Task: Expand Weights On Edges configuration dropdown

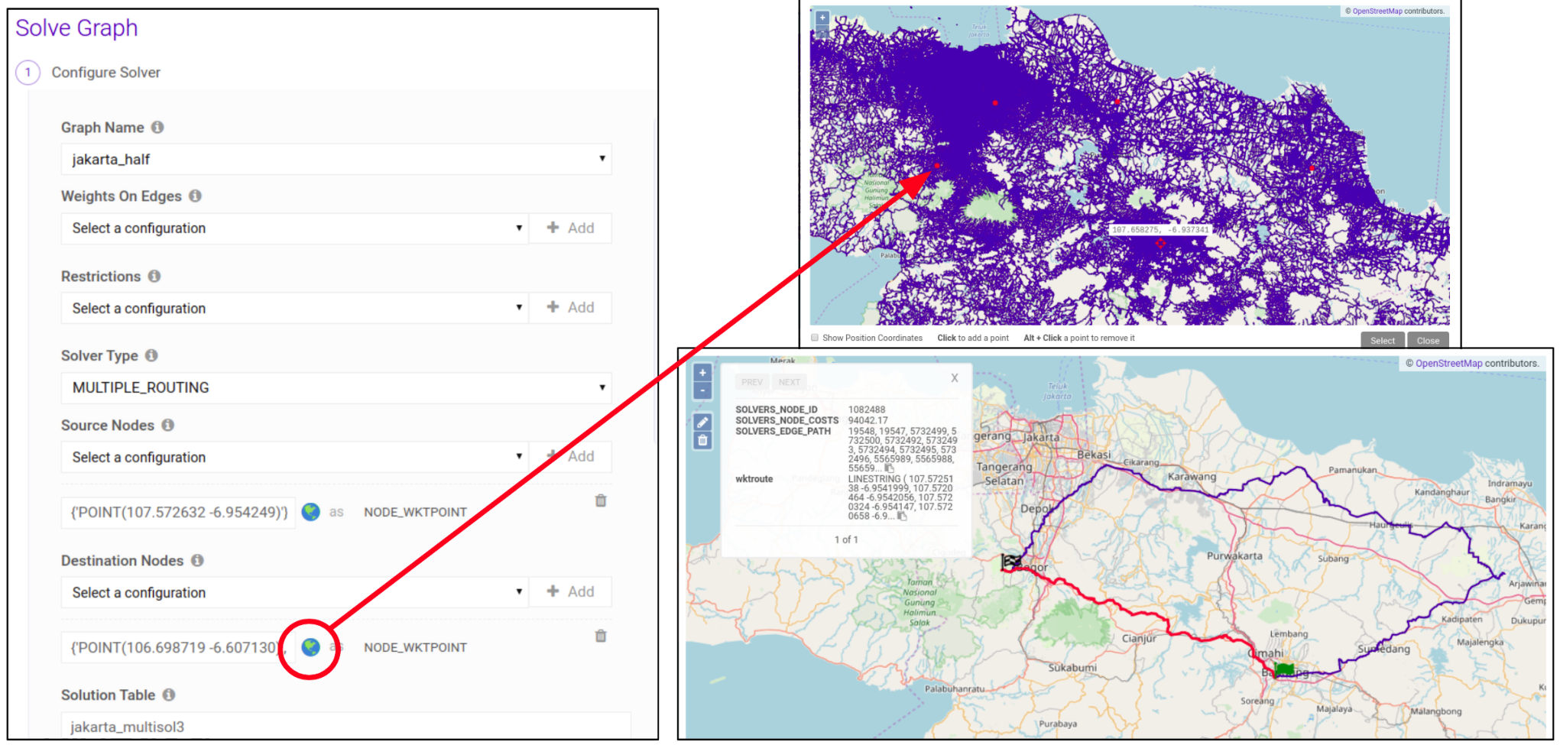Action: pyautogui.click(x=295, y=228)
